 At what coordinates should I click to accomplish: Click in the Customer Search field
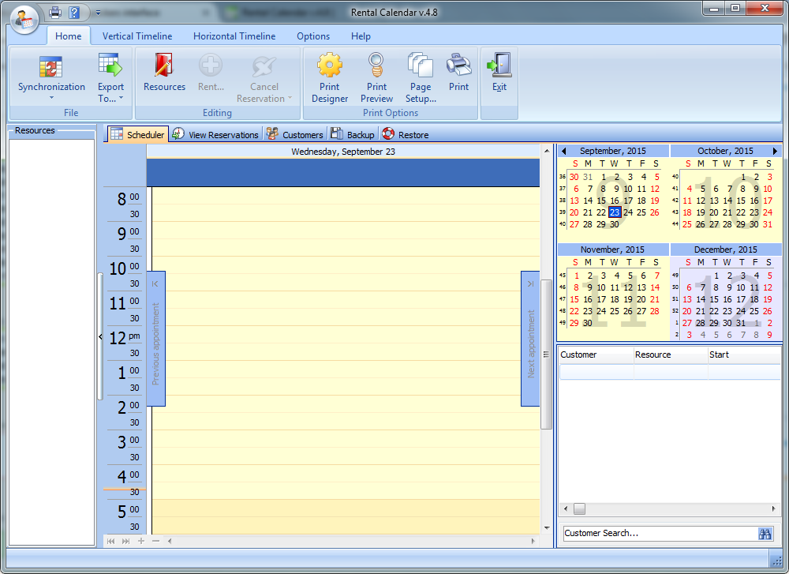[659, 534]
